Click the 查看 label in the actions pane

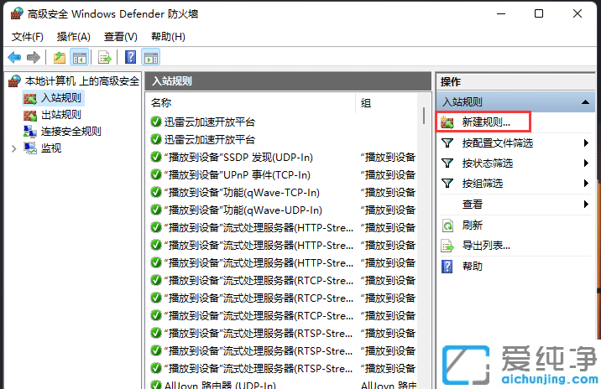coord(473,205)
